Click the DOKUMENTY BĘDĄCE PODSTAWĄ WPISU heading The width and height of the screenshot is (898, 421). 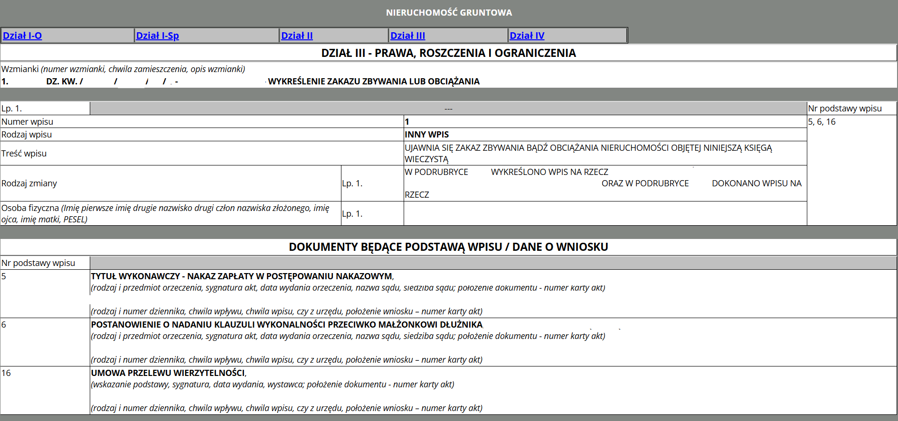click(448, 247)
